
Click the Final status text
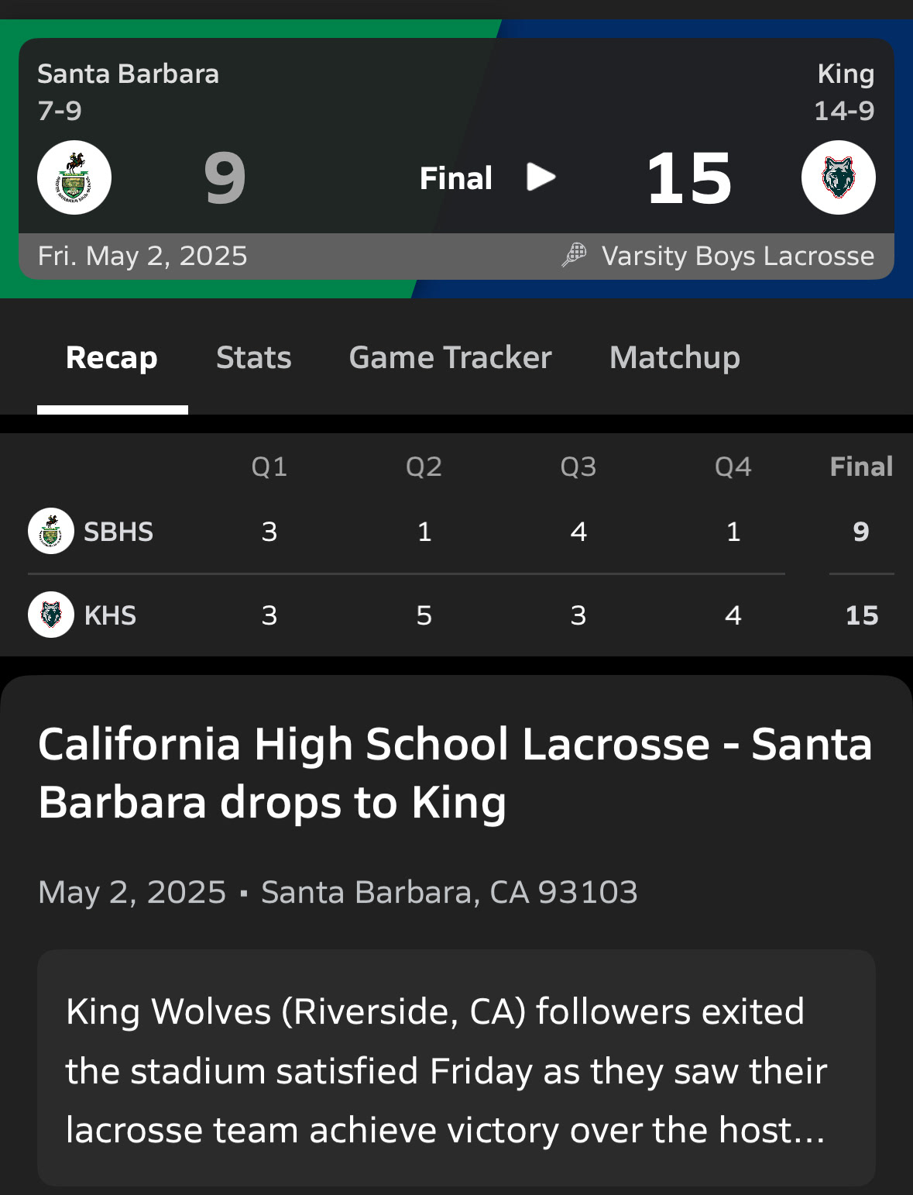point(455,178)
